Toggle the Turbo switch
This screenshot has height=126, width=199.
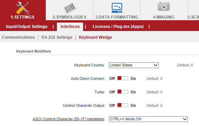tap(123, 92)
